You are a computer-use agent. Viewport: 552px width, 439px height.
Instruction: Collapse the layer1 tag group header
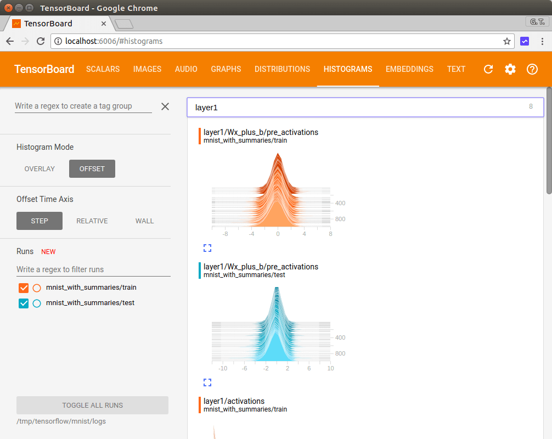[365, 108]
